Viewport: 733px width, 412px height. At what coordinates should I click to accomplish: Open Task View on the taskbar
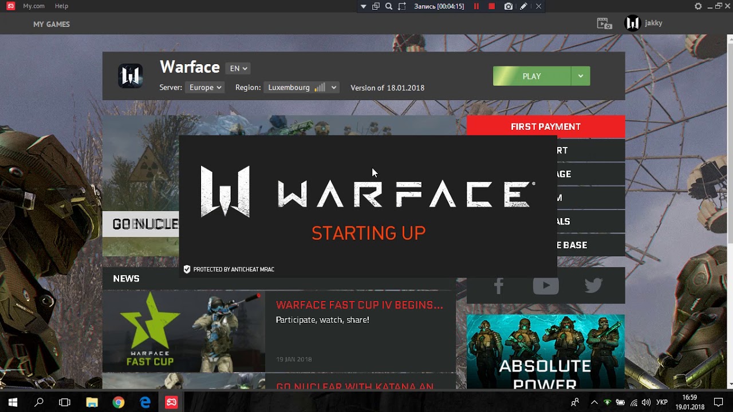(65, 402)
